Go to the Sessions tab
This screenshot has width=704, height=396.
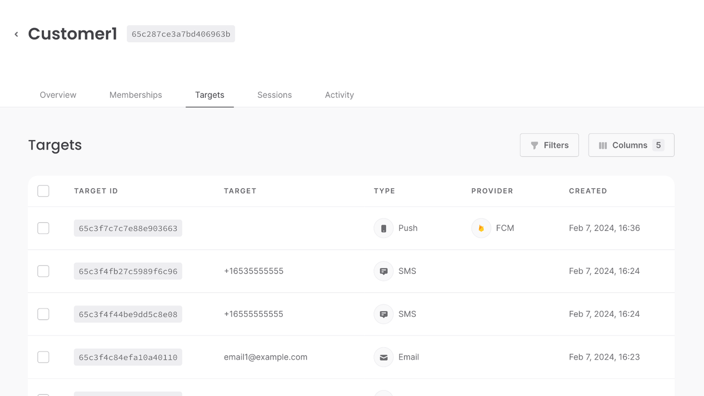(x=274, y=95)
